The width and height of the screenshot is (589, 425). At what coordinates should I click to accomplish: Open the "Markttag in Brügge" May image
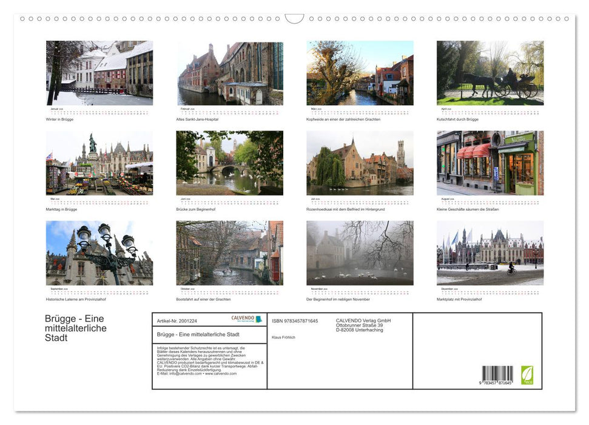(99, 163)
